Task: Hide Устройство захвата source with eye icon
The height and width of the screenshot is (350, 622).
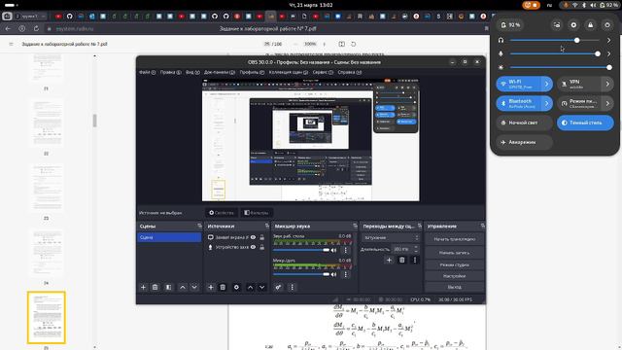Action: (253, 247)
